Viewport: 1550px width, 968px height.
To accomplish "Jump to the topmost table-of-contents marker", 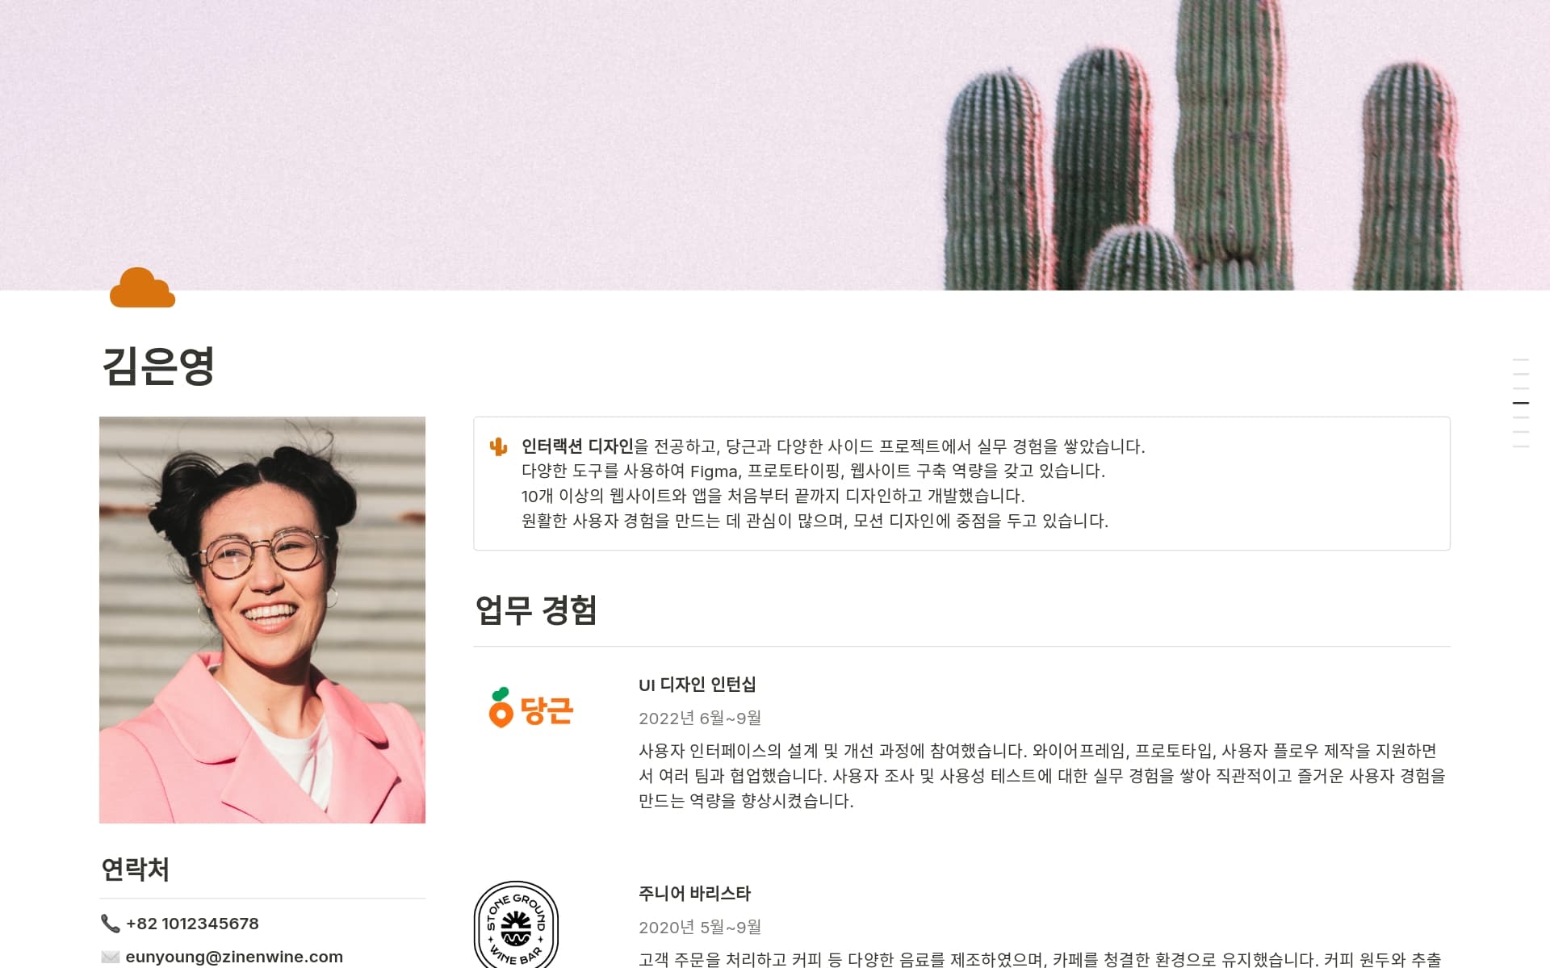I will [x=1521, y=360].
